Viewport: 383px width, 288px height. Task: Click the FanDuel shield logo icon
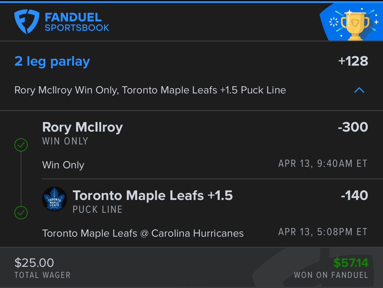(27, 22)
